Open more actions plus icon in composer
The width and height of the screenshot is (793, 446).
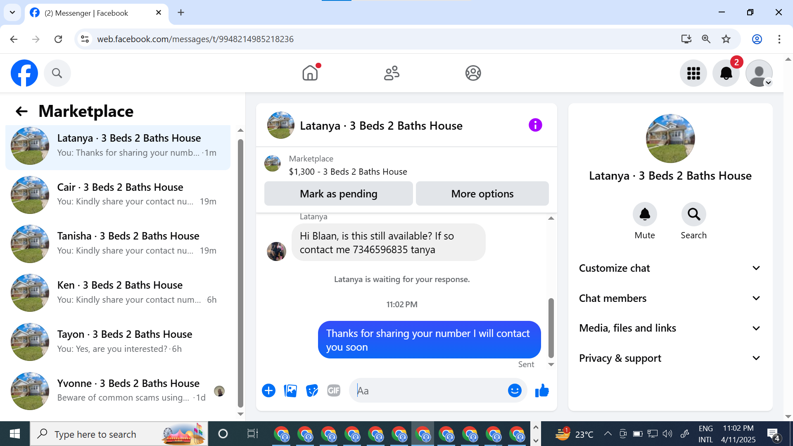(x=268, y=390)
